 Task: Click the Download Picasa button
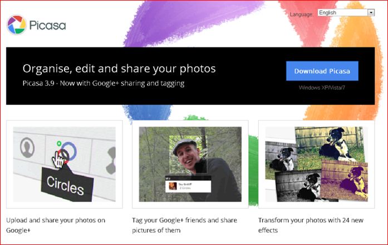(322, 71)
